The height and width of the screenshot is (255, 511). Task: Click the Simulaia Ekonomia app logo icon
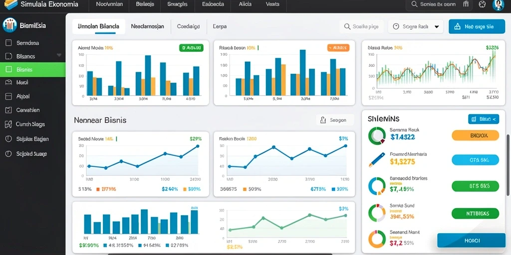point(11,4)
